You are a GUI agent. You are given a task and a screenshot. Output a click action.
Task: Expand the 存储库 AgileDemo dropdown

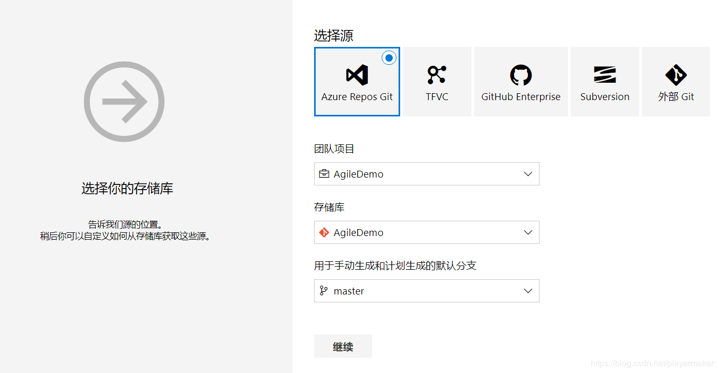click(x=427, y=232)
